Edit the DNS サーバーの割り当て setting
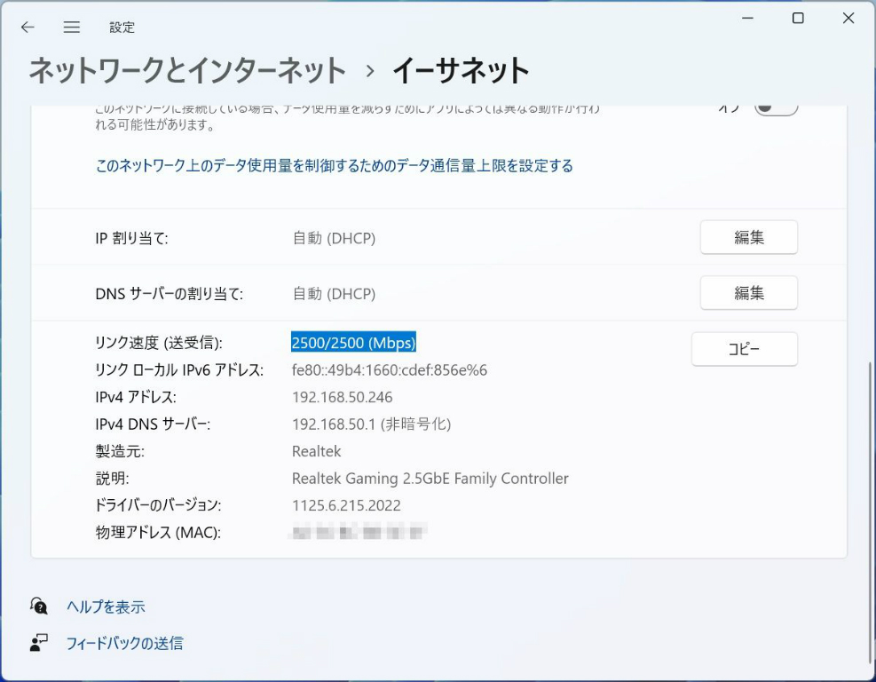Screen dimensions: 876x682 (748, 293)
